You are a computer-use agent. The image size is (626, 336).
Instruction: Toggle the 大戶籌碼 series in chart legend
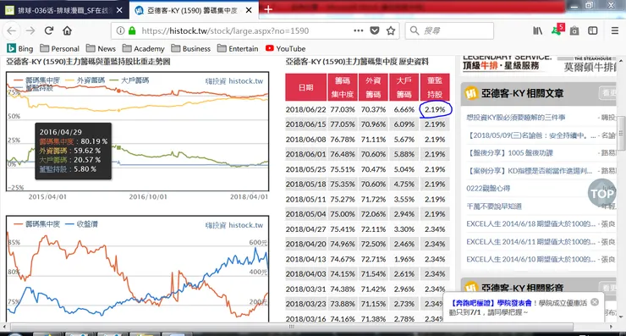click(x=129, y=80)
